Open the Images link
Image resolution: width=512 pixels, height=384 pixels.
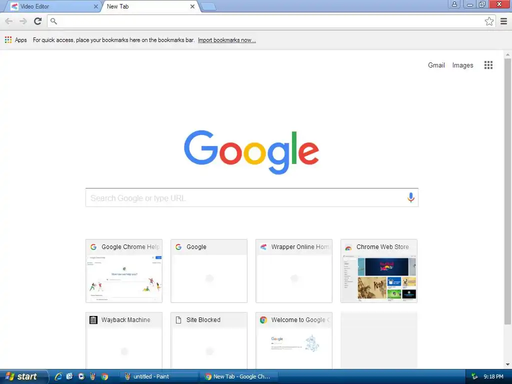(462, 65)
